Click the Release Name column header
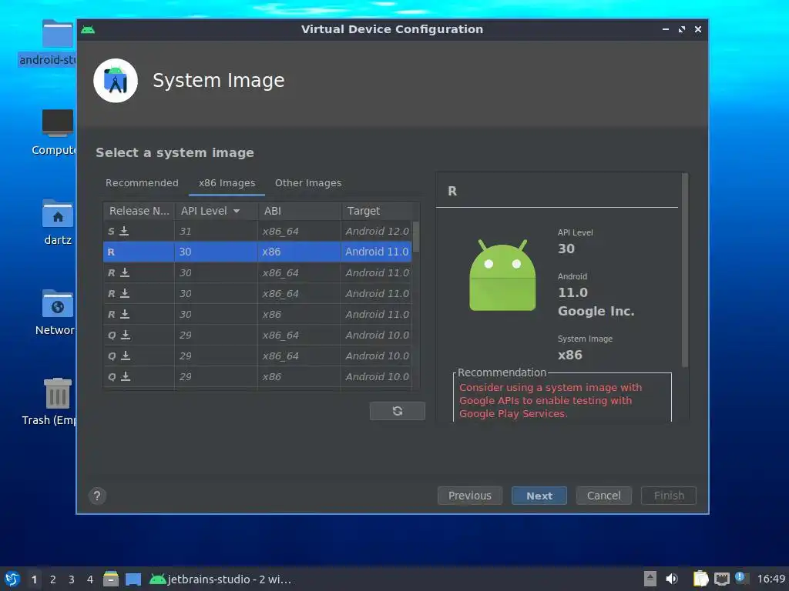This screenshot has width=789, height=591. pyautogui.click(x=139, y=211)
